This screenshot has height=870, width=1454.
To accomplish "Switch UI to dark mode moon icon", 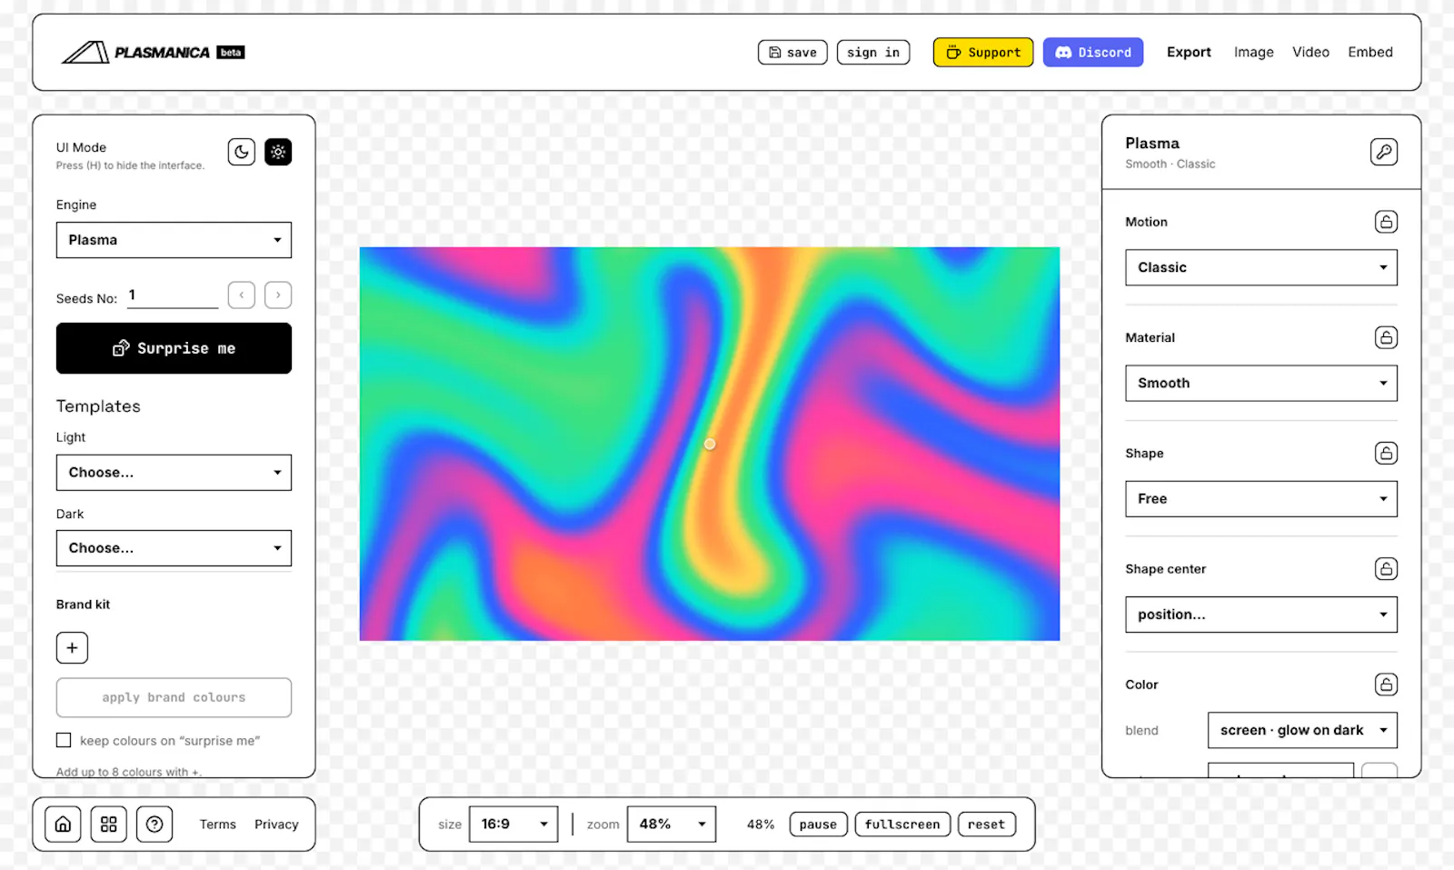I will (x=241, y=152).
